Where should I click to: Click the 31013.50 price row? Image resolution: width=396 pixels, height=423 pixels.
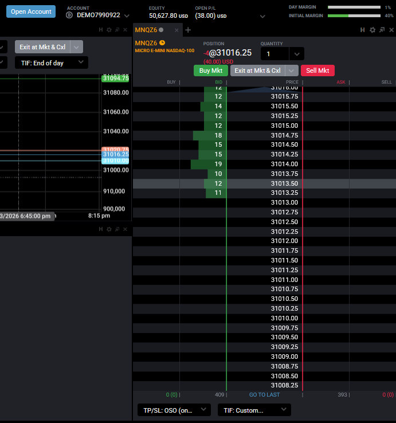coord(264,183)
